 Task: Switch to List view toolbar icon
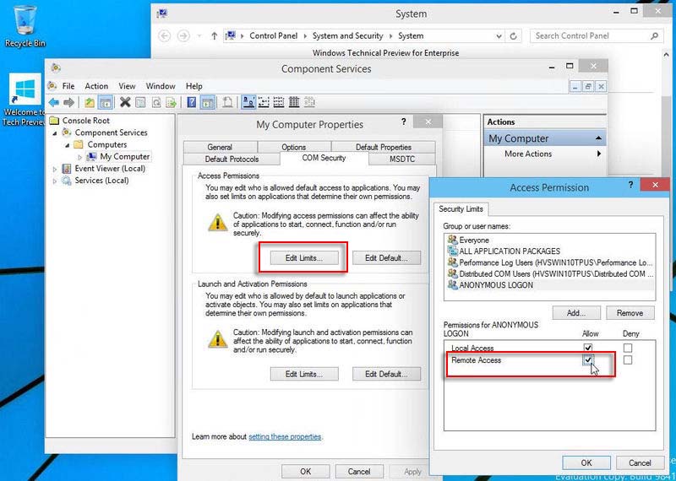click(x=279, y=102)
